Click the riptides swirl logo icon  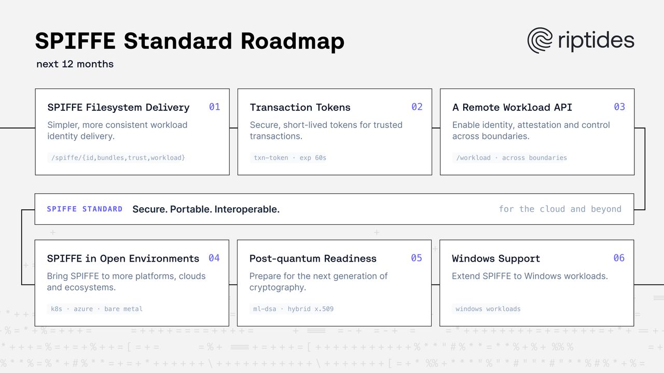540,40
